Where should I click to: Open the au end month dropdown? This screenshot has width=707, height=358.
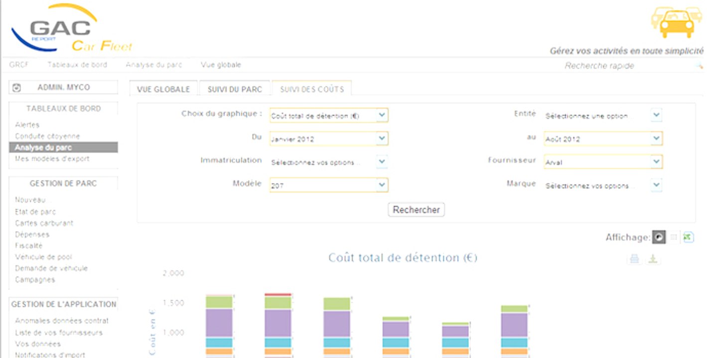tap(603, 139)
